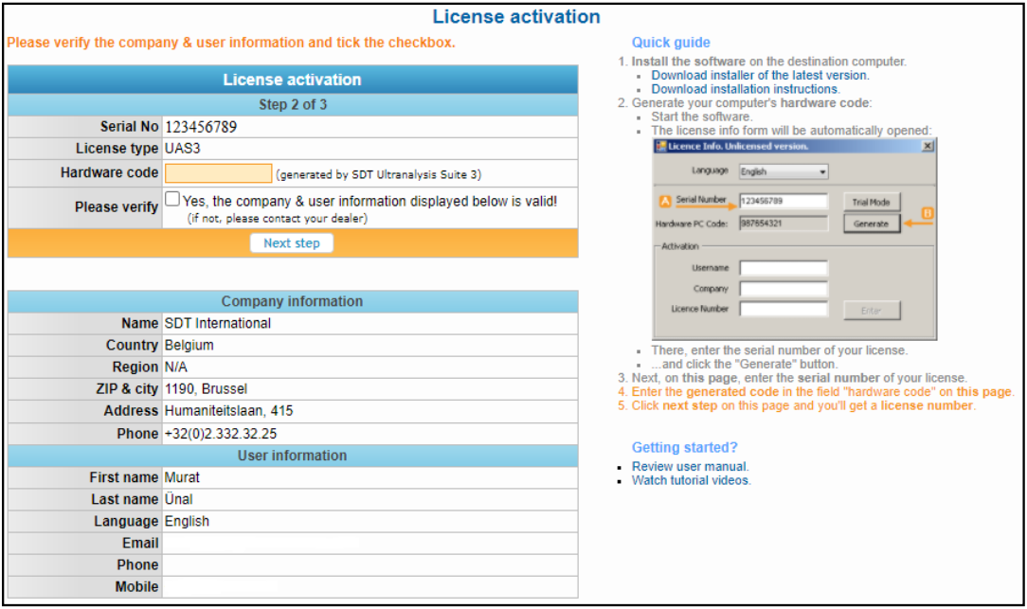Open the Language dropdown showing English
The width and height of the screenshot is (1027, 609).
(783, 171)
